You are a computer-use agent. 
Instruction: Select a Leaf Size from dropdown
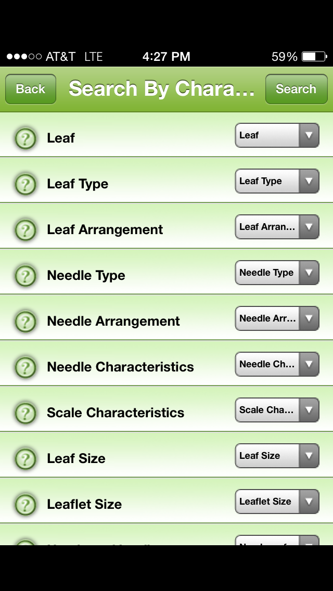pos(277,456)
